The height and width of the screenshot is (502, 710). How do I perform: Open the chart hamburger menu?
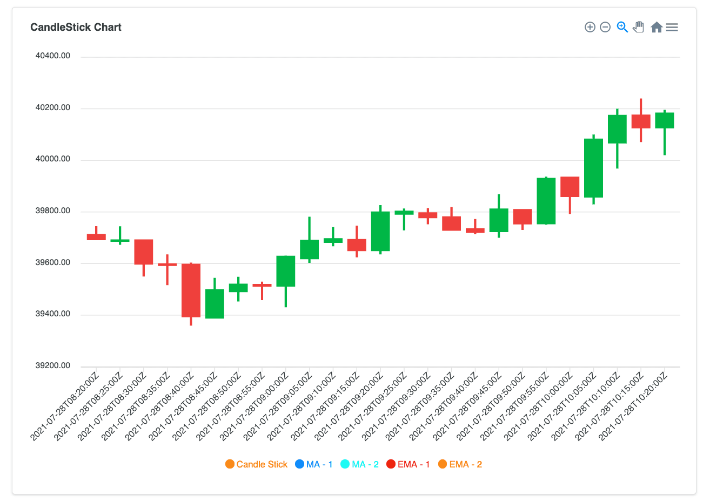pos(672,27)
